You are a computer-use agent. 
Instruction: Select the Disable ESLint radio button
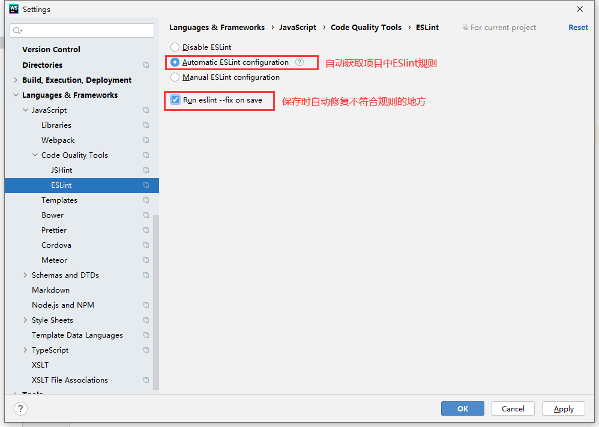(x=175, y=47)
